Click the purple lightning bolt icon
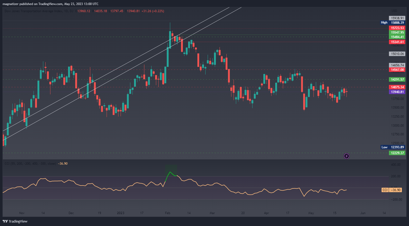 point(346,156)
